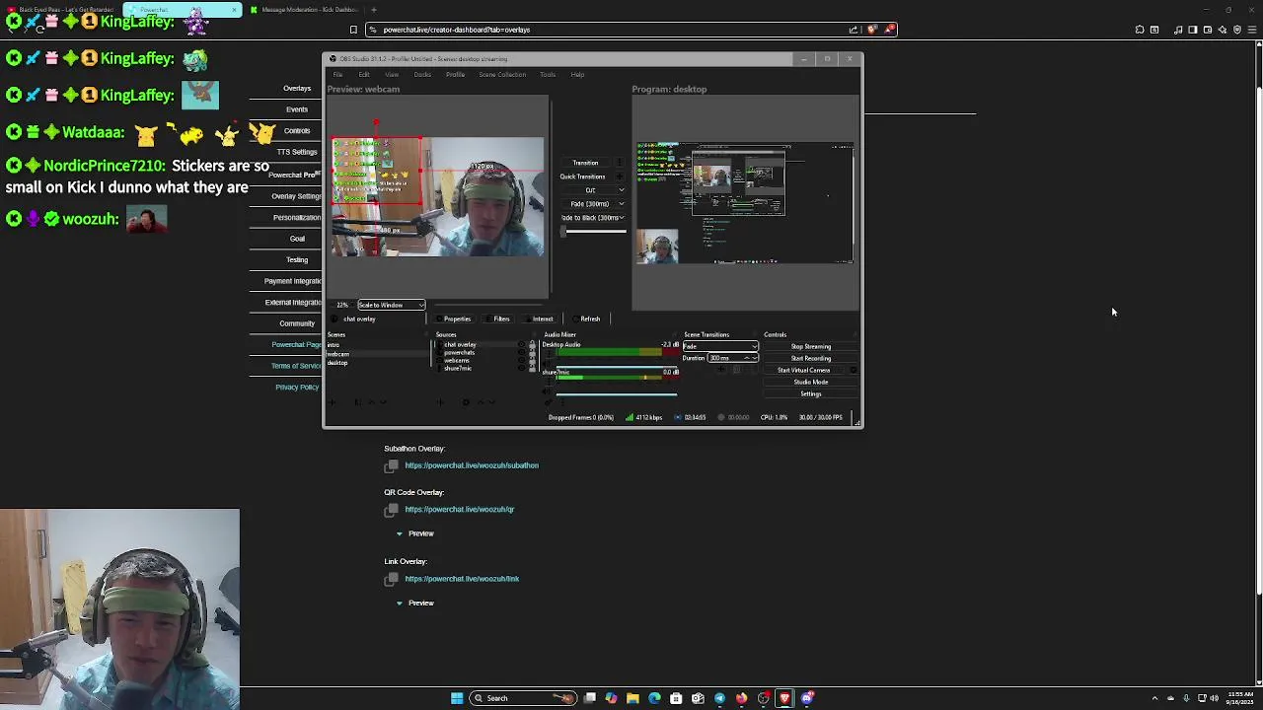Bookmark the powerchat.live page in address bar
Image resolution: width=1263 pixels, height=710 pixels.
(x=353, y=30)
